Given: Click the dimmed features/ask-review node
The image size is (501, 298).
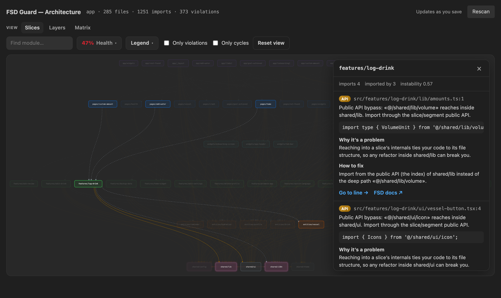Looking at the screenshot, I should coord(24,184).
